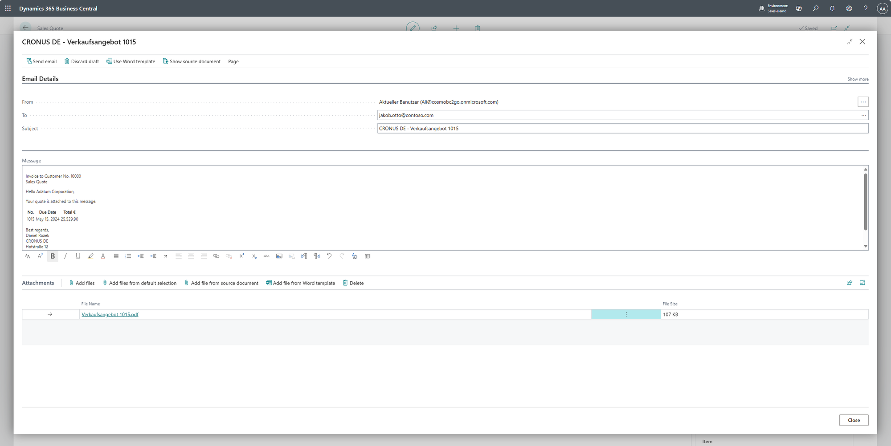Open notifications bell in top bar
This screenshot has width=891, height=446.
pos(832,8)
